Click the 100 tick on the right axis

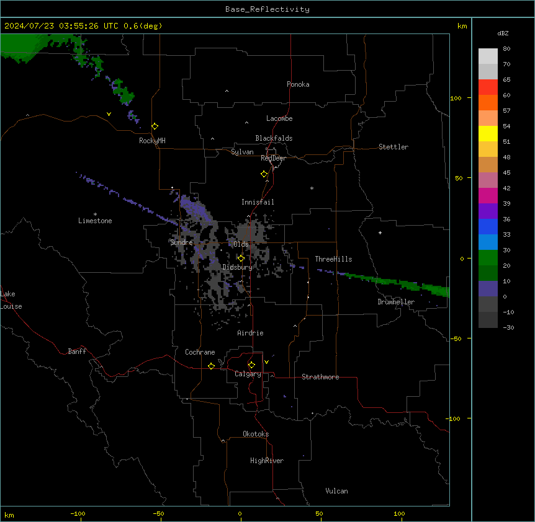tap(456, 98)
